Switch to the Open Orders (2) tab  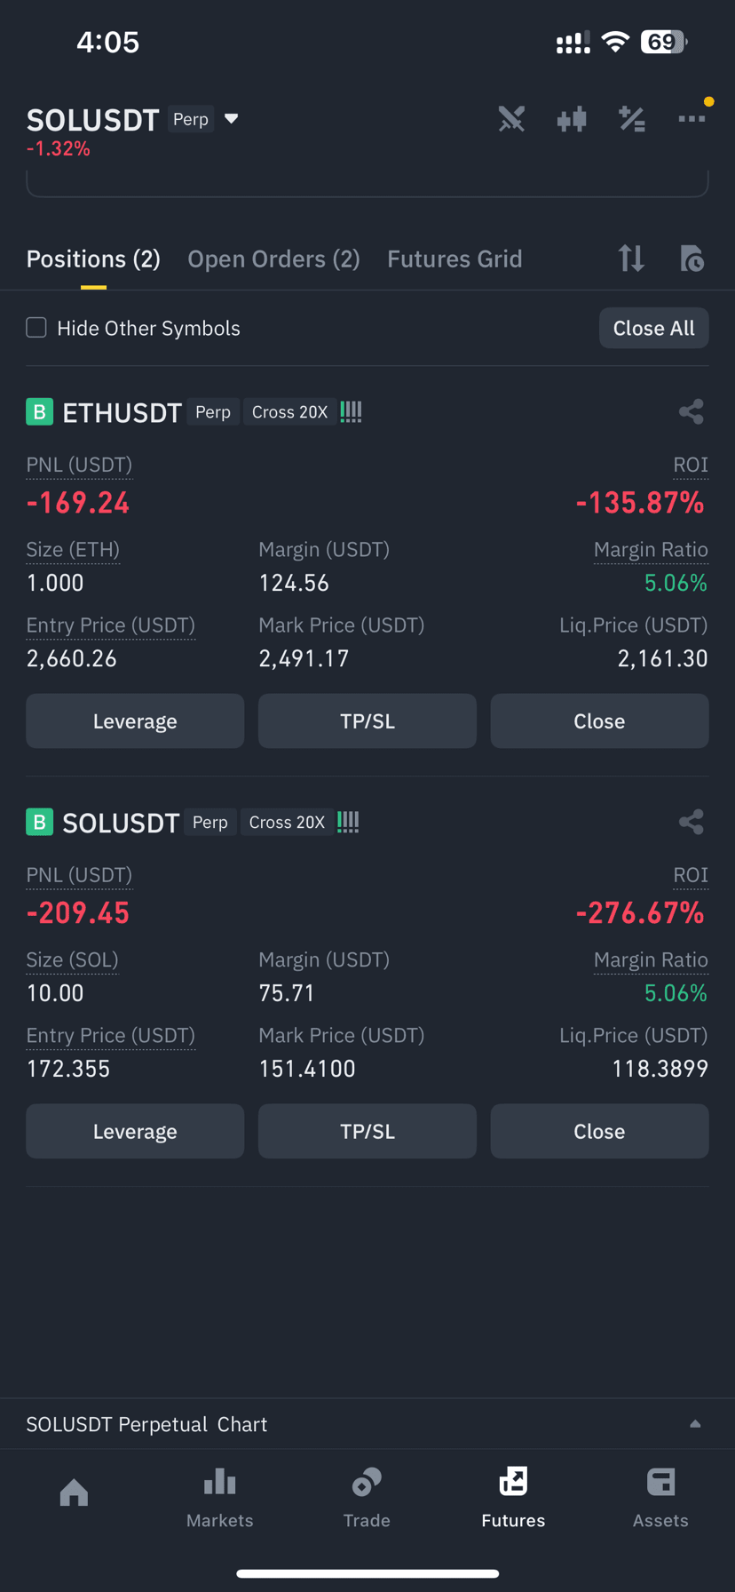(x=273, y=259)
